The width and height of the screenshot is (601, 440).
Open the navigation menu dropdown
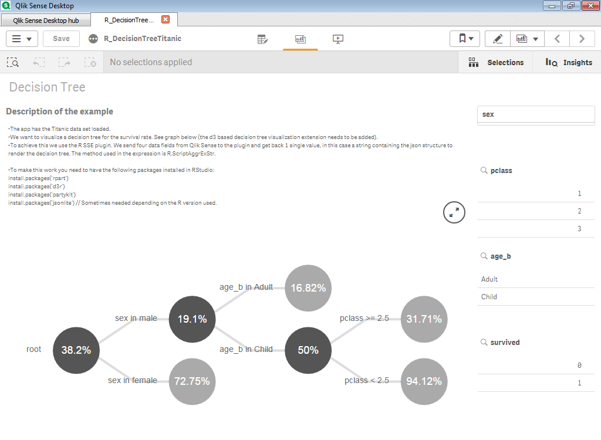point(22,39)
